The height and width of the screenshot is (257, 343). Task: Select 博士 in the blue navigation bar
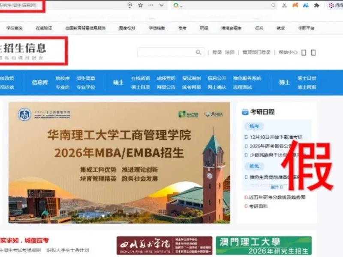(284, 82)
